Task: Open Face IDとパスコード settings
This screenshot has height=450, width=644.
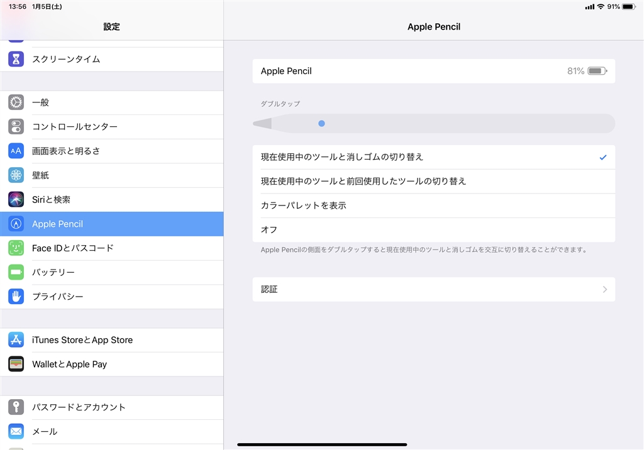Action: point(112,248)
